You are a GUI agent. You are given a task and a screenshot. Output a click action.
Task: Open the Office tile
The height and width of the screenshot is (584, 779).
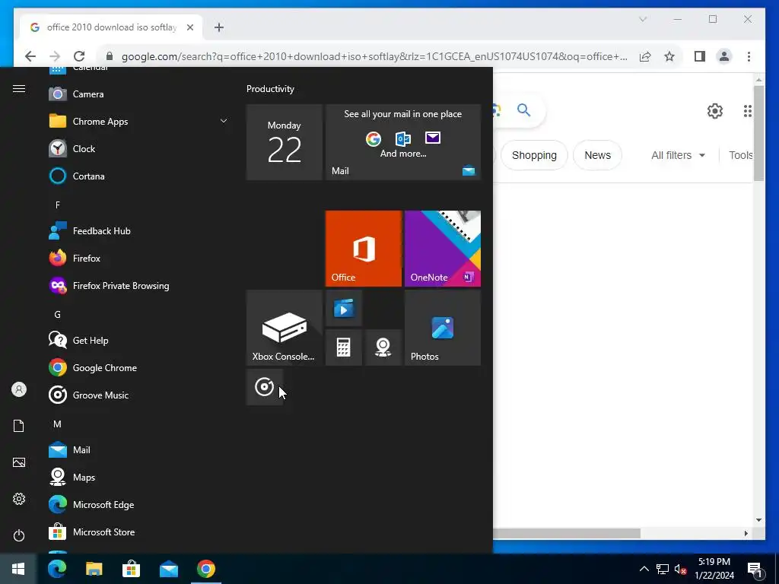(363, 249)
